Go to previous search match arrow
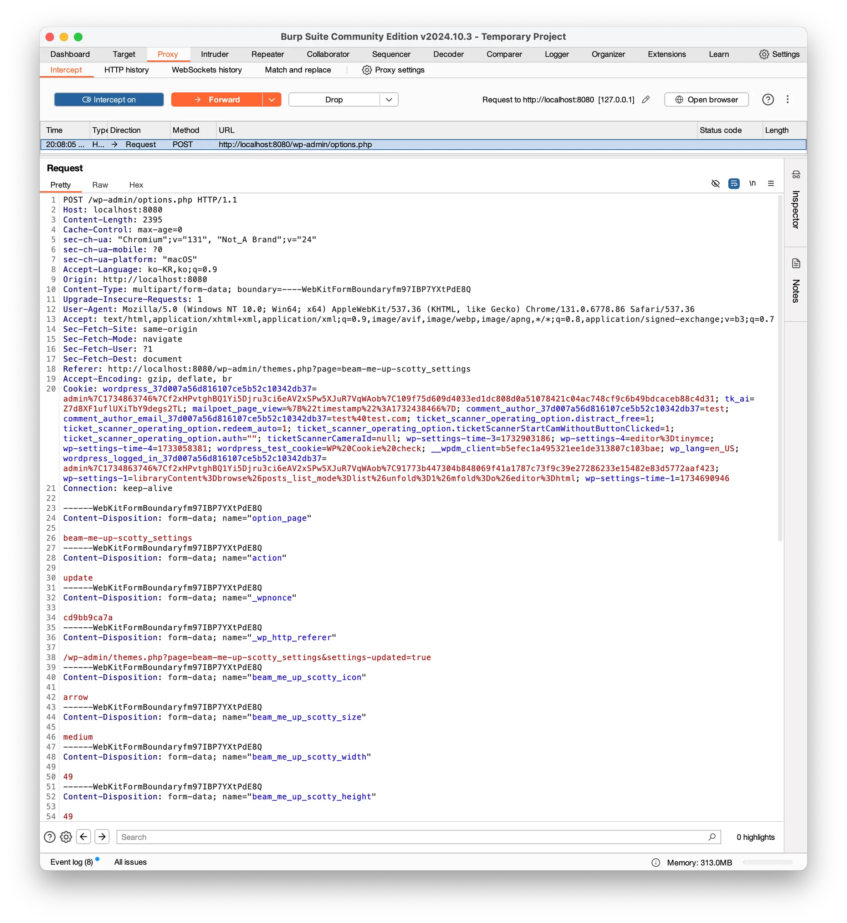 (84, 837)
